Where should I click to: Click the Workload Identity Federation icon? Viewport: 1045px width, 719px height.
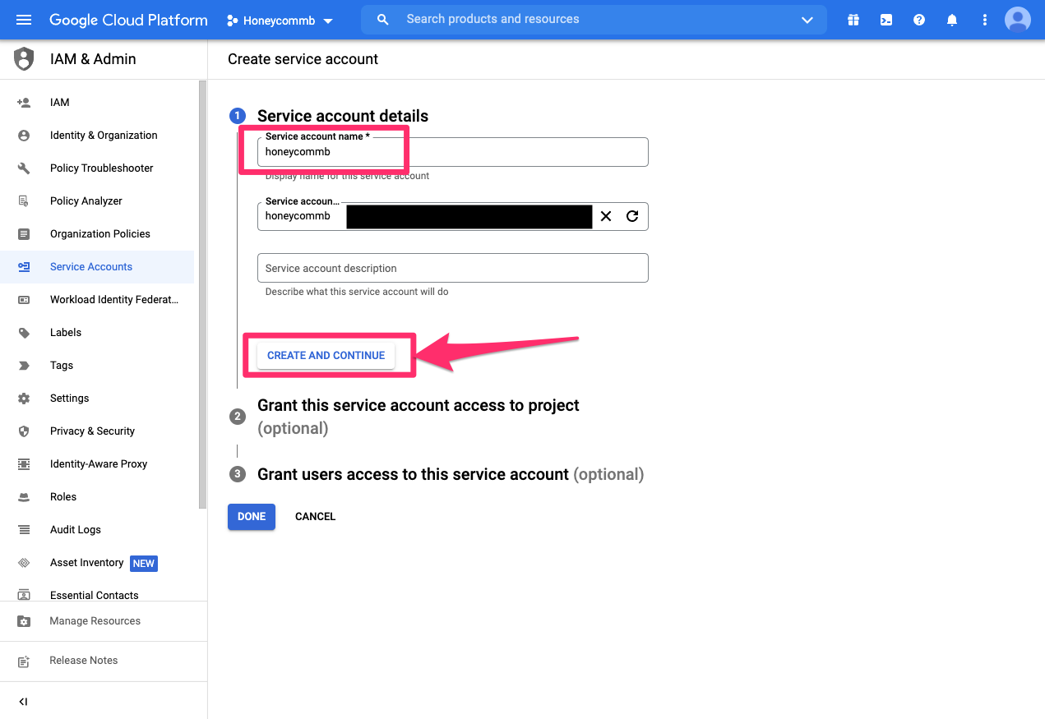click(24, 300)
